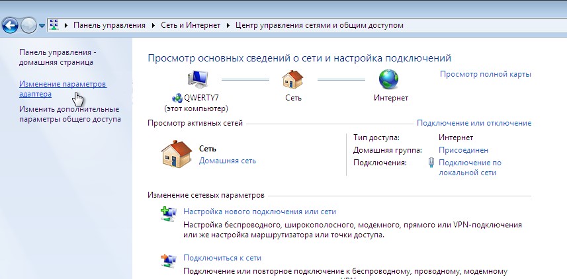Open the recent pages dropdown arrow

click(x=42, y=26)
